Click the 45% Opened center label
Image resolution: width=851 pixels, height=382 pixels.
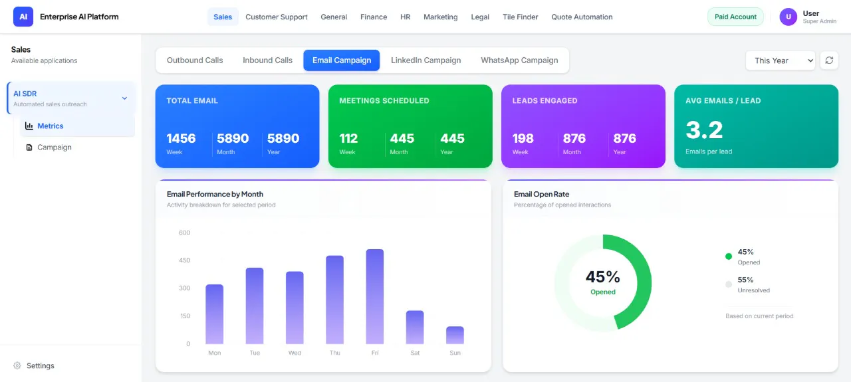[603, 282]
